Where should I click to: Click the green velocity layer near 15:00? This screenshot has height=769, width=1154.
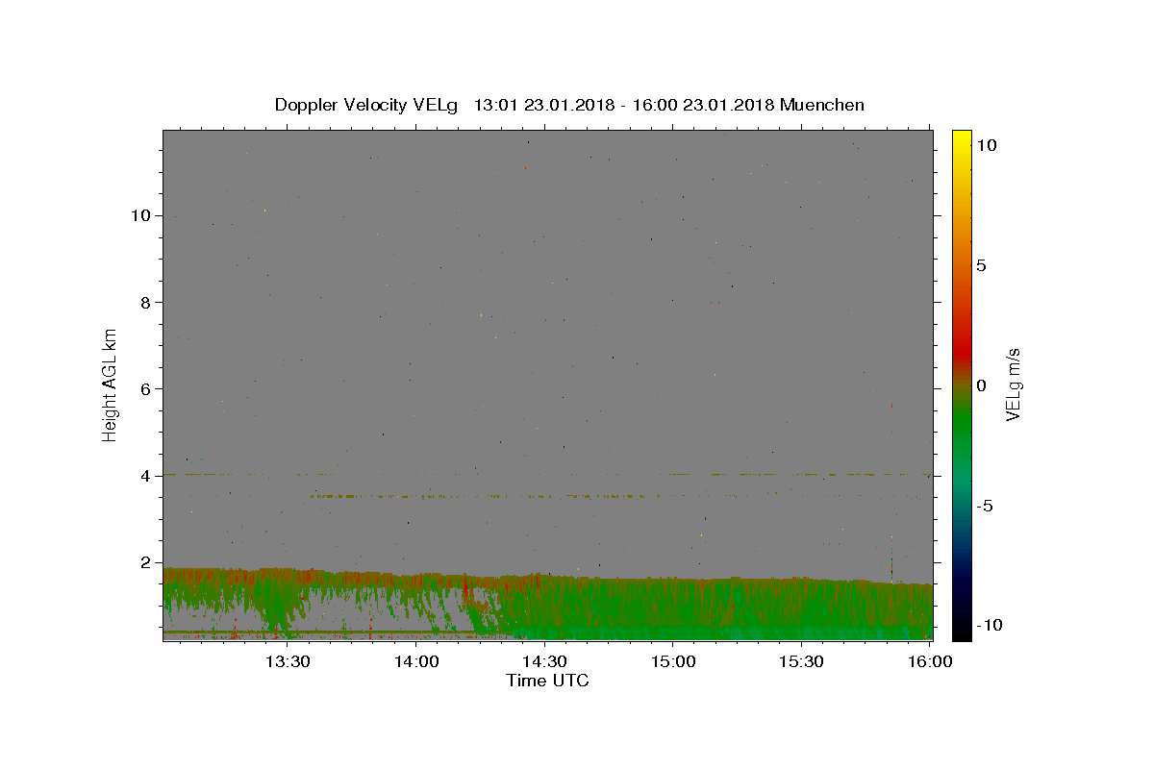point(673,610)
